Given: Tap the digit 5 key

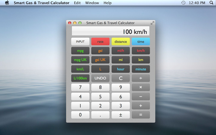Looking at the screenshot, I should pos(100,96).
